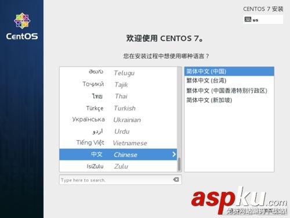The height and width of the screenshot is (218, 290).
Task: Click the language list scrollbar thumb
Action: pyautogui.click(x=179, y=164)
